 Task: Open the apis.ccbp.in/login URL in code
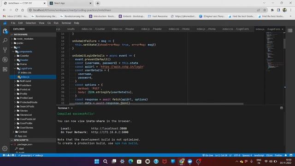122,66
